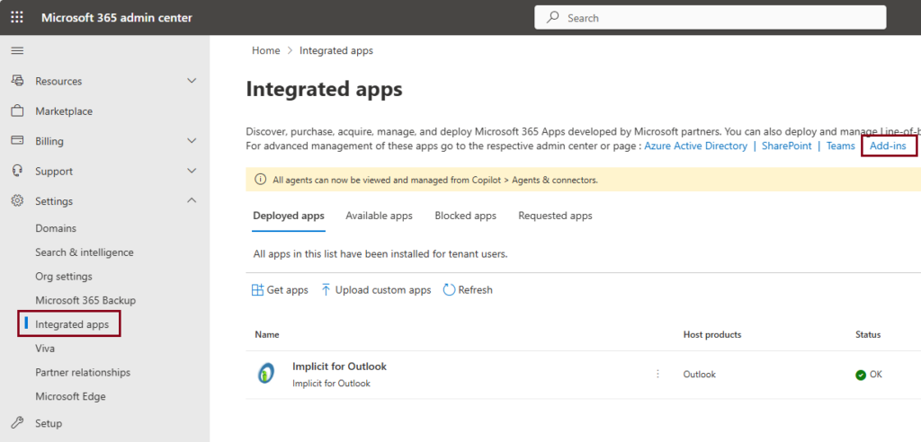This screenshot has width=921, height=442.
Task: Open the app launcher waffle icon
Action: coord(18,18)
